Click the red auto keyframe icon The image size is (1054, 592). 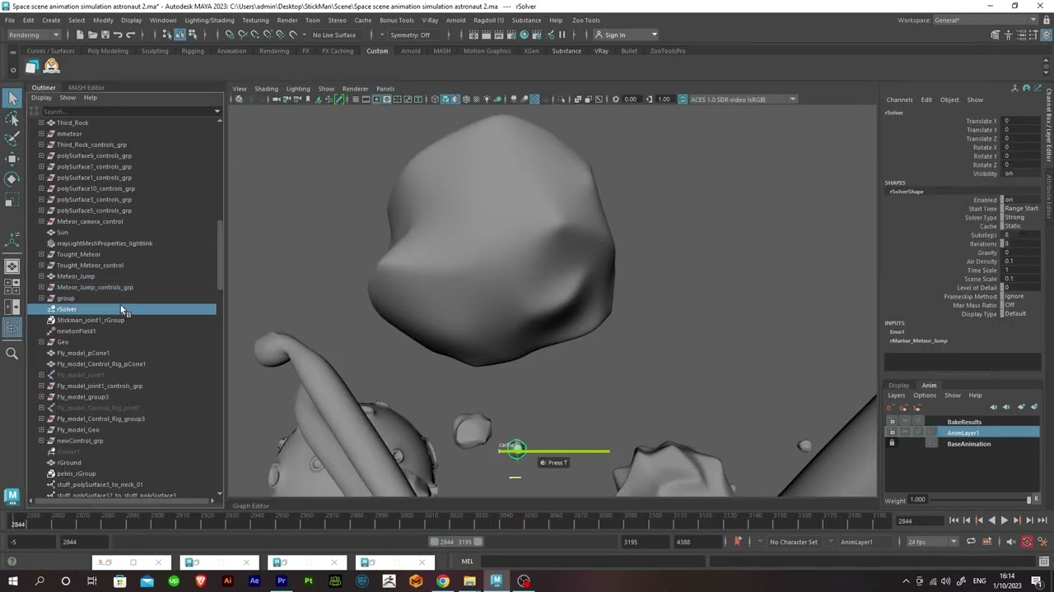pyautogui.click(x=1027, y=542)
